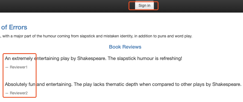Click the Sign in button
The width and height of the screenshot is (243, 102).
click(144, 5)
